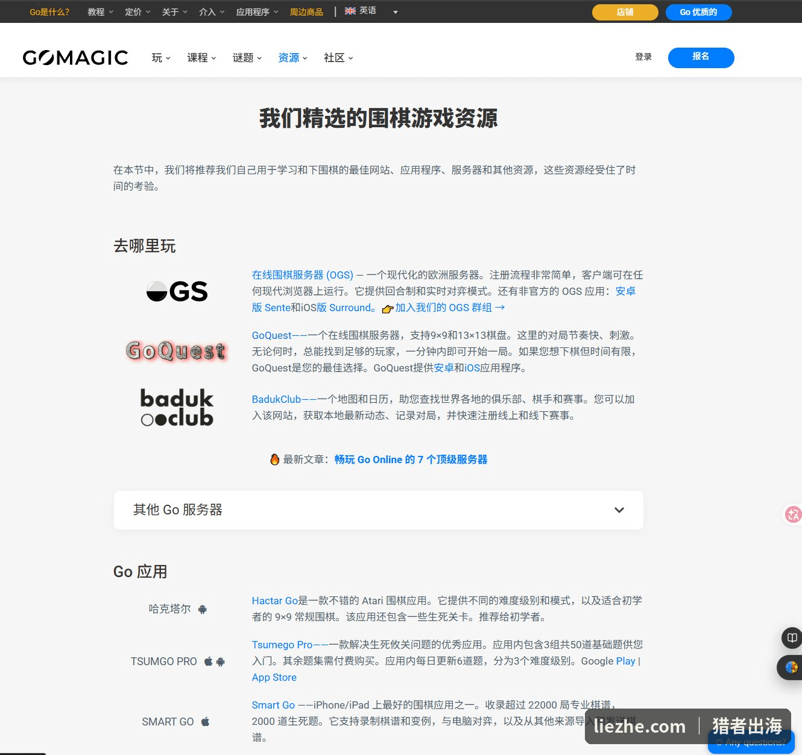Click the OGS logo image
This screenshot has width=802, height=755.
[x=177, y=291]
